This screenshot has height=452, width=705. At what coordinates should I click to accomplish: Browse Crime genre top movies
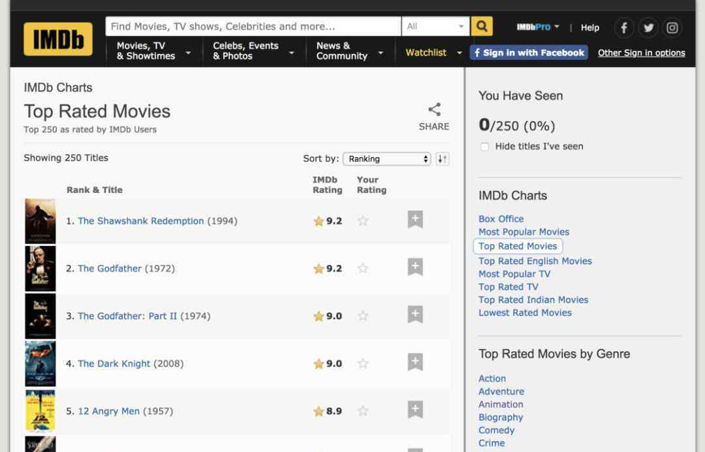pos(492,443)
